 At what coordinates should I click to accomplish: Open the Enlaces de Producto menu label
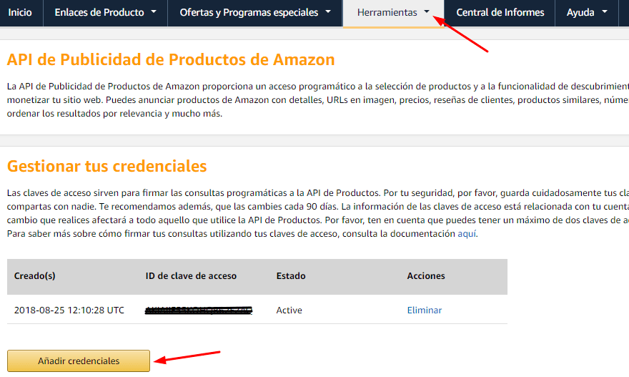coord(99,12)
